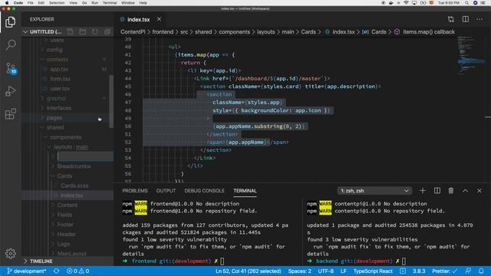Change encoding via UTF-8
491x276 pixels.
[x=325, y=271]
